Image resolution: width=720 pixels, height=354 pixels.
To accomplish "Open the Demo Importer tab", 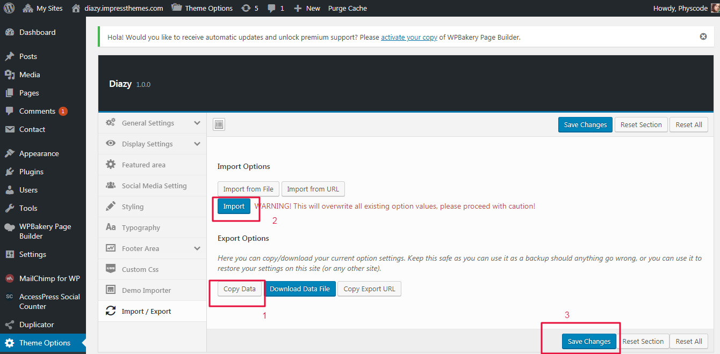I will click(x=153, y=290).
